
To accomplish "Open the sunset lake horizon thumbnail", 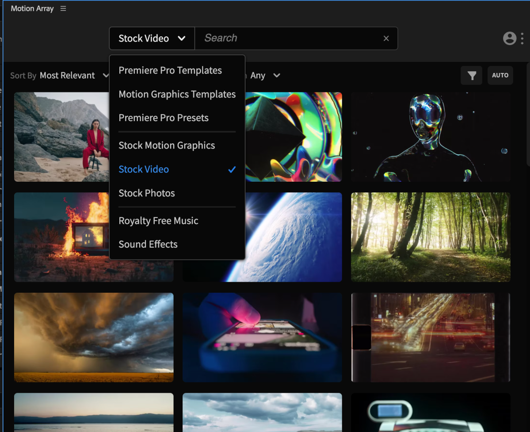I will point(94,413).
